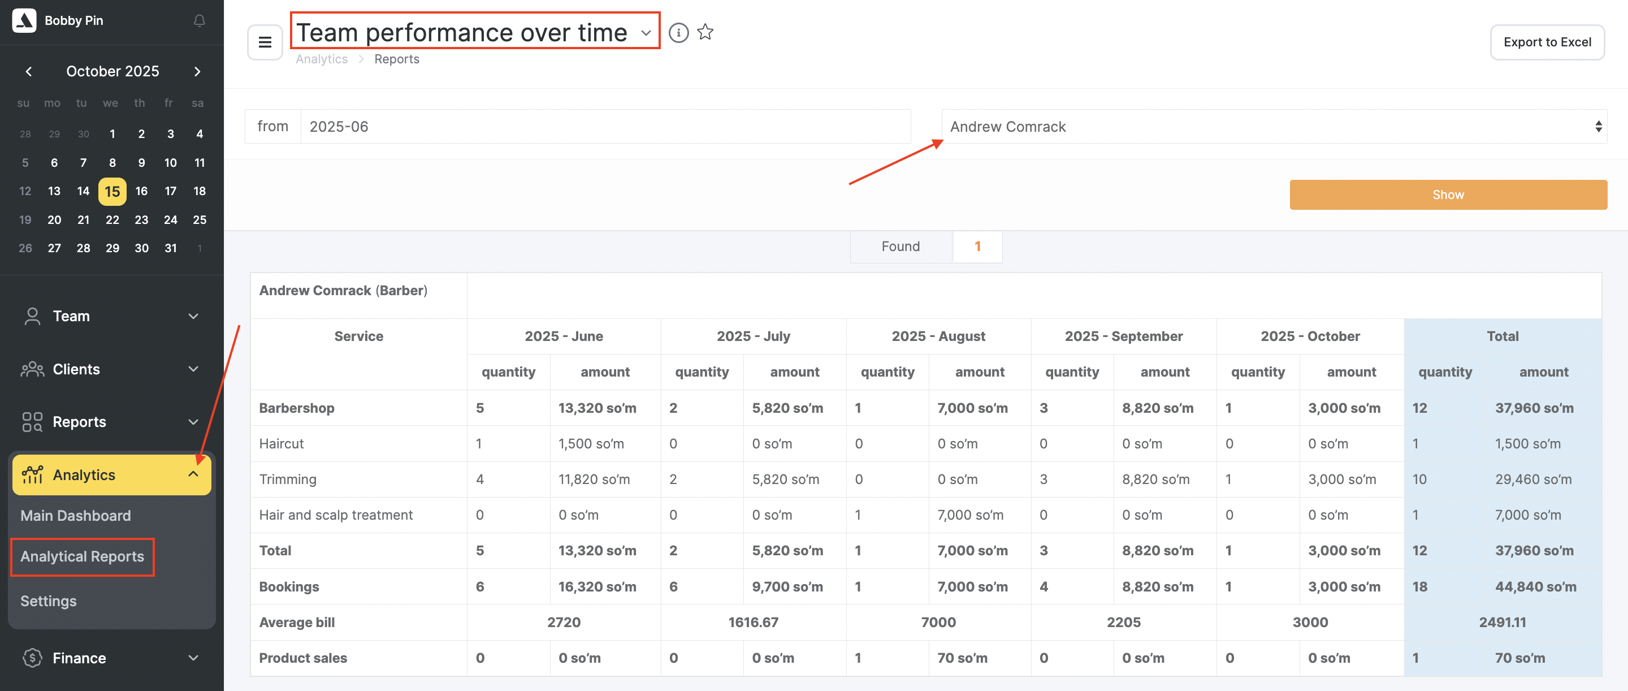Open Main Dashboard menu item
Image resolution: width=1628 pixels, height=691 pixels.
coord(75,515)
